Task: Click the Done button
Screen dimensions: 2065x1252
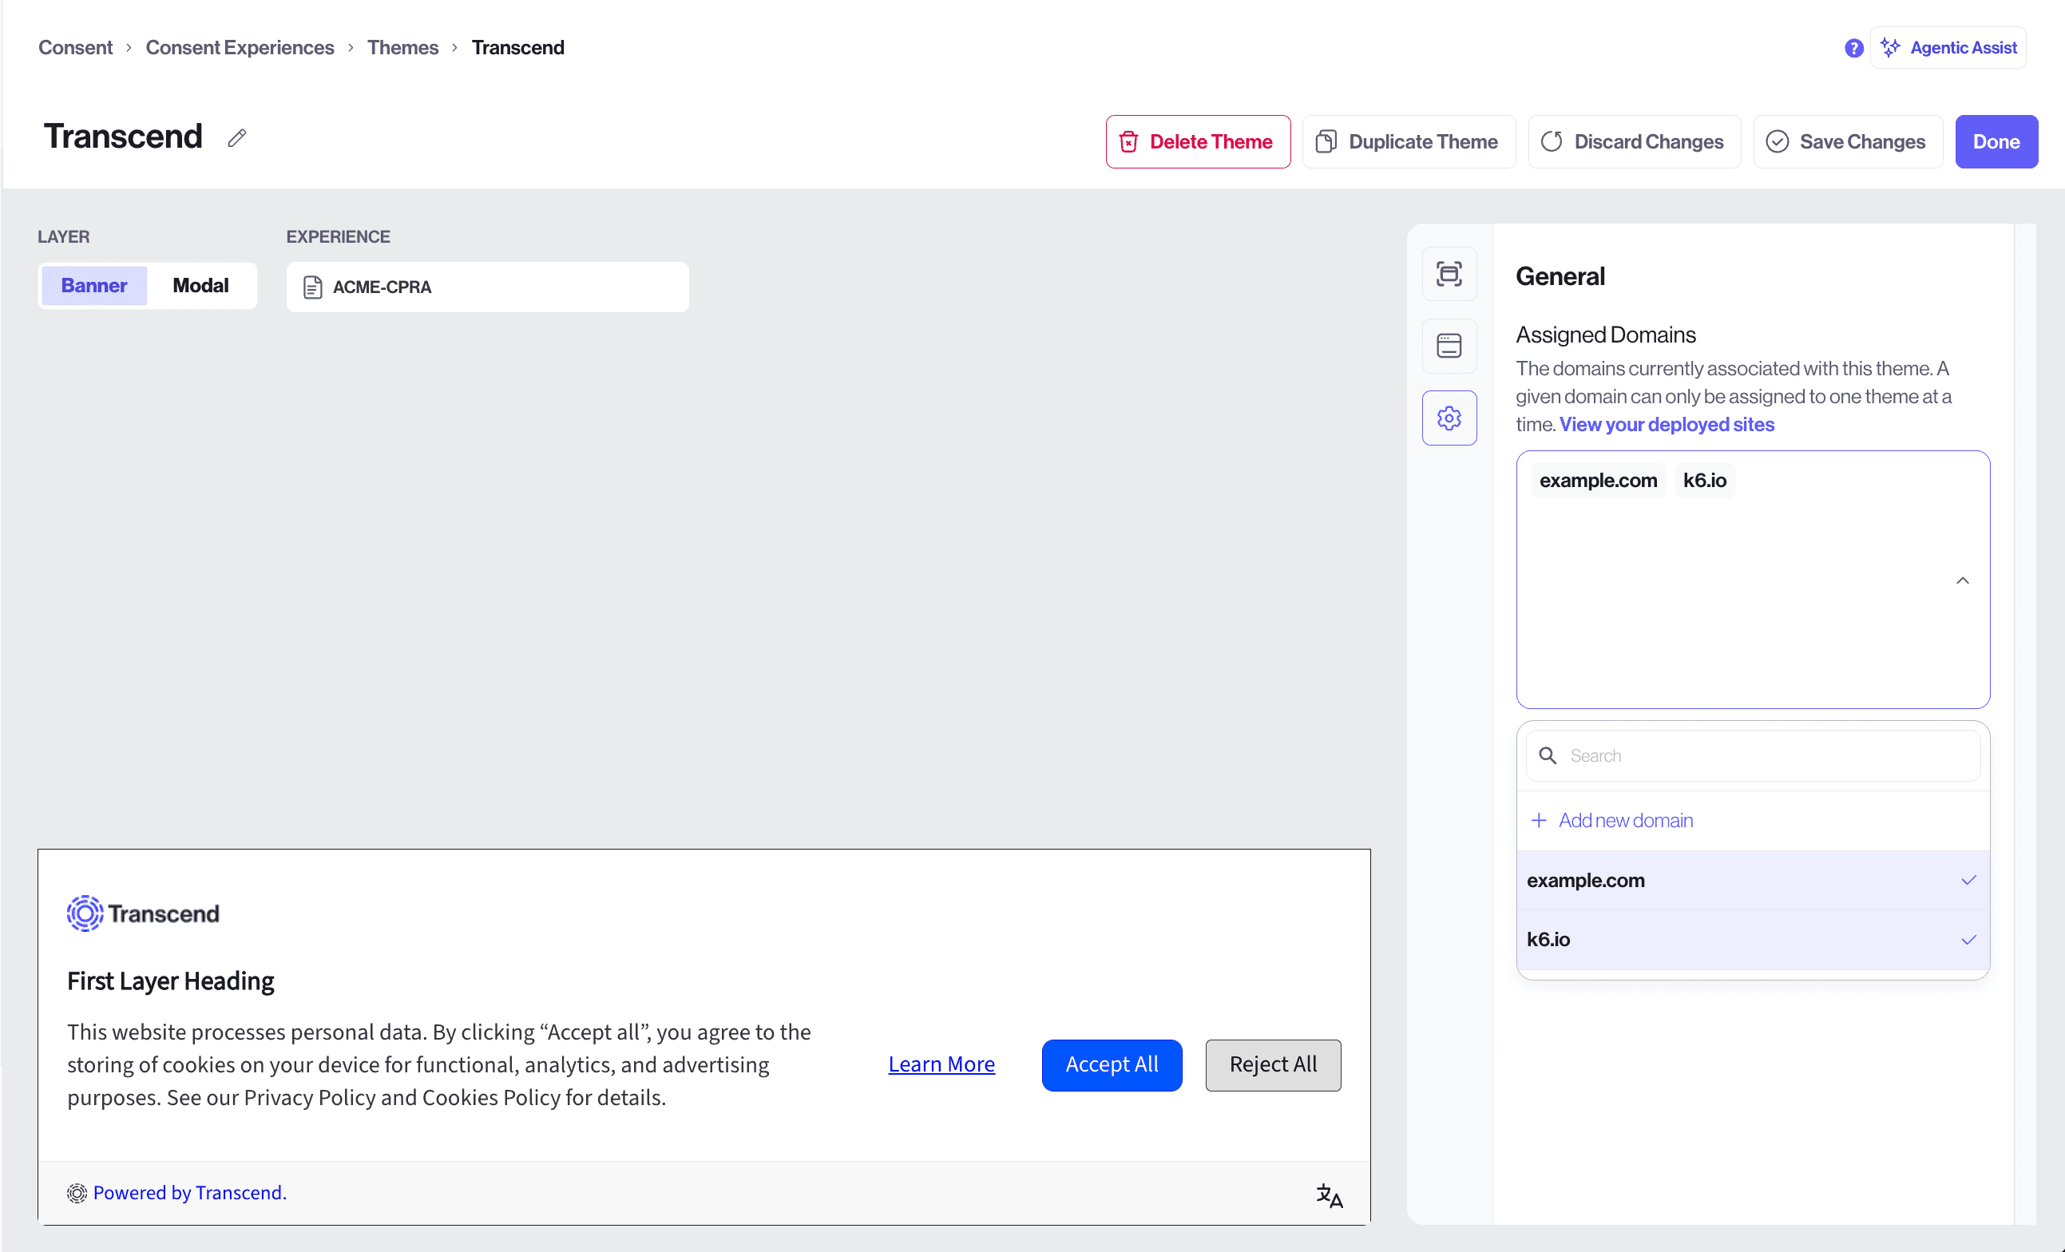Action: [1996, 141]
